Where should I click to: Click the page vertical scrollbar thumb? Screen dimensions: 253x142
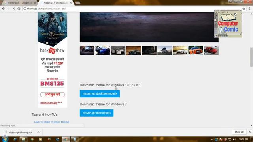click(251, 57)
